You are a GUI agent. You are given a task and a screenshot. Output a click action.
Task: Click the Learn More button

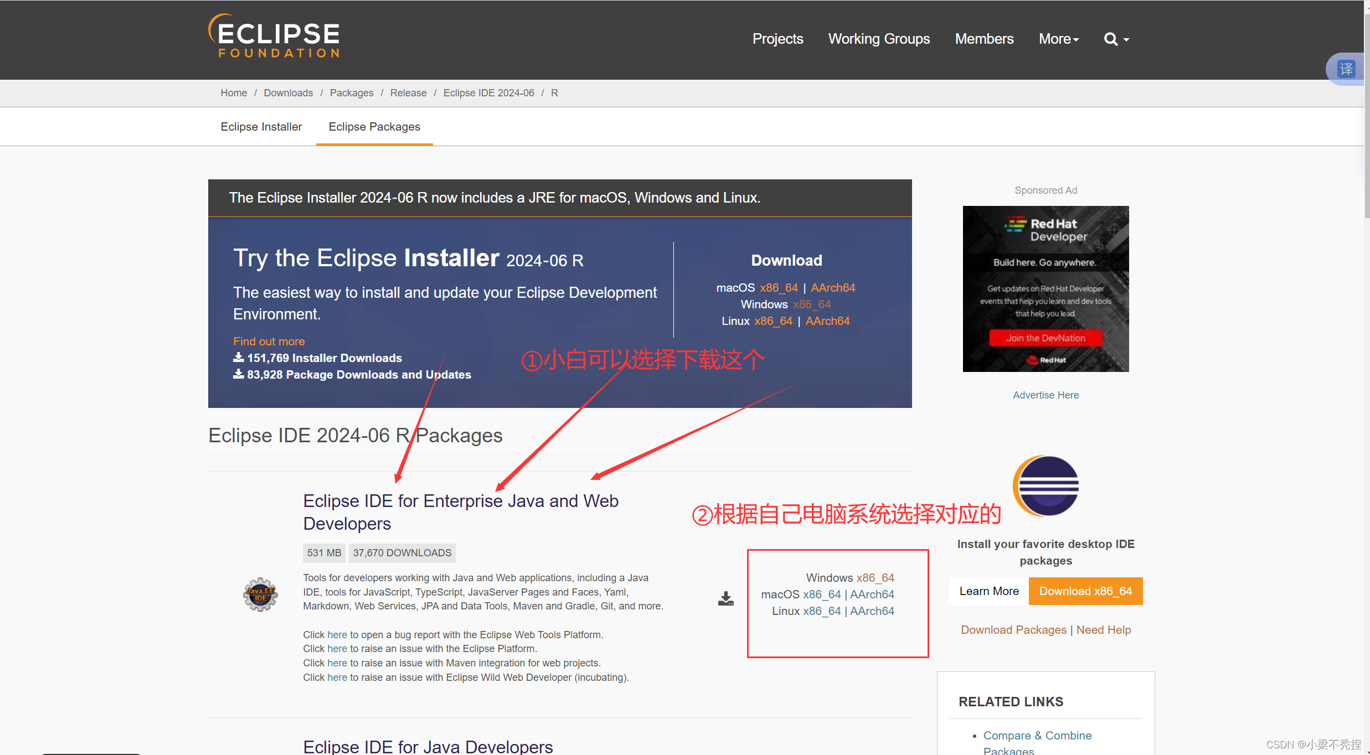(989, 591)
